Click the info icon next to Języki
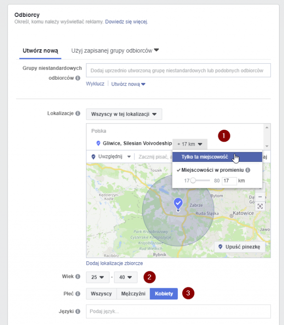 (x=78, y=311)
